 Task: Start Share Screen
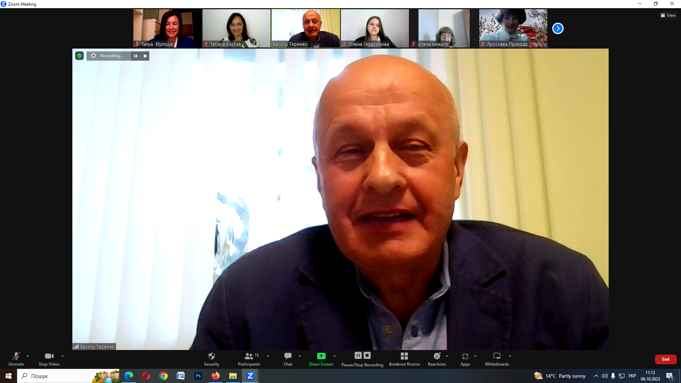click(x=321, y=359)
